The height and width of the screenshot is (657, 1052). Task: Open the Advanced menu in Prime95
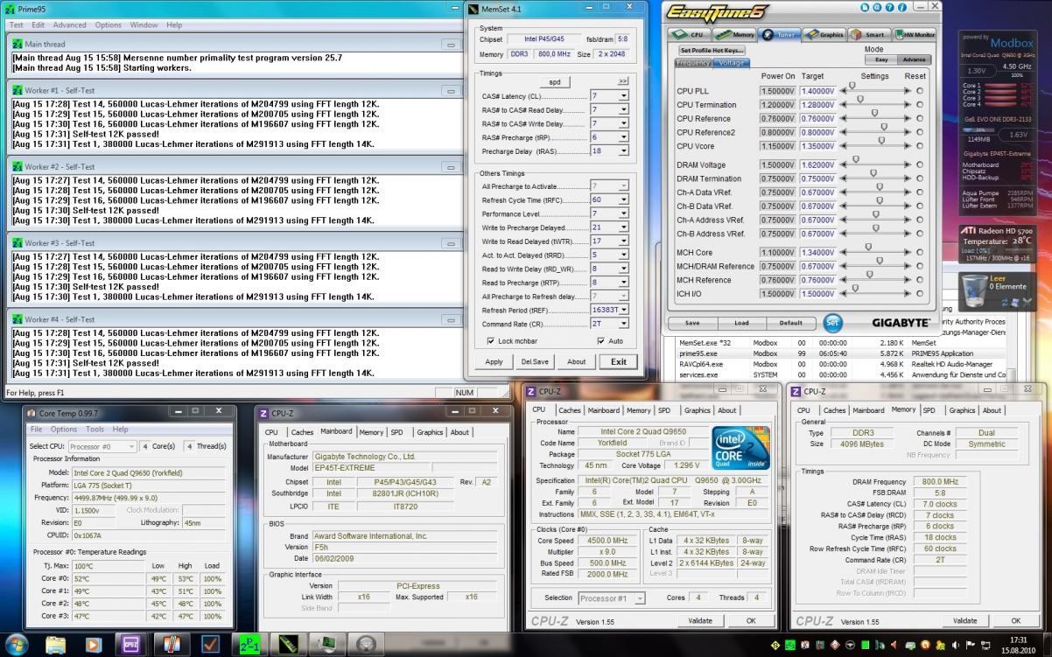(70, 24)
